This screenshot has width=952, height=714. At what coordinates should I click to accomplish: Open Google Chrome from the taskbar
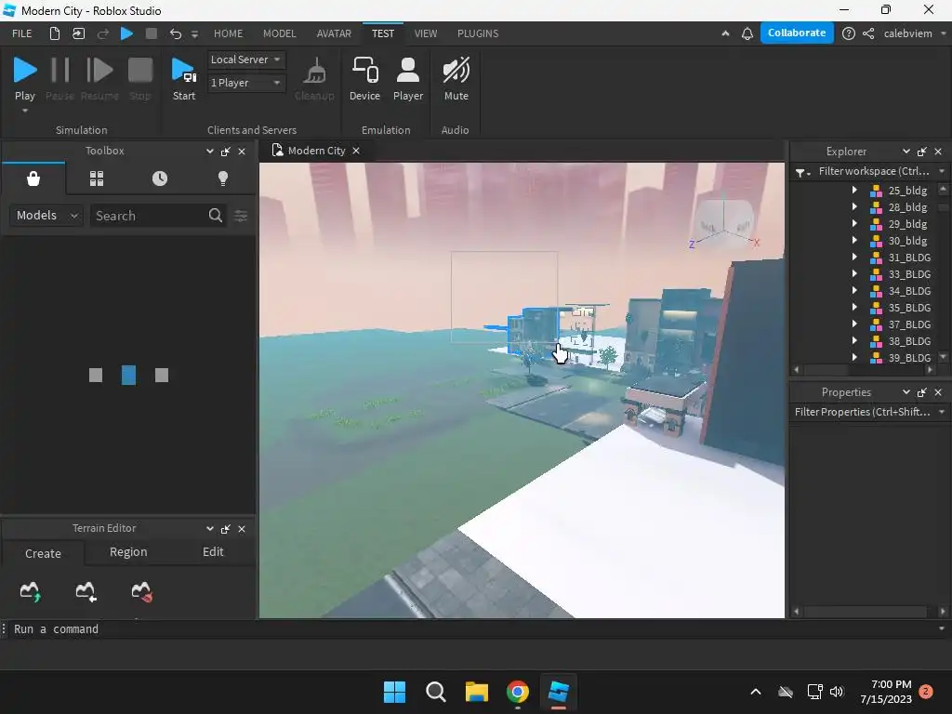(517, 692)
